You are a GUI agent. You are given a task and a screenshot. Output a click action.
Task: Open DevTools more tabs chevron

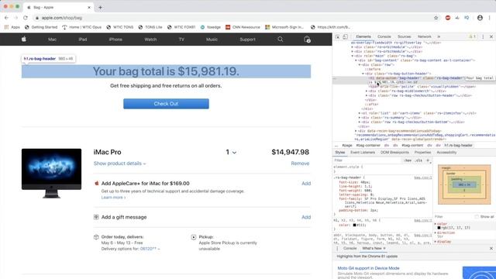tap(439, 36)
